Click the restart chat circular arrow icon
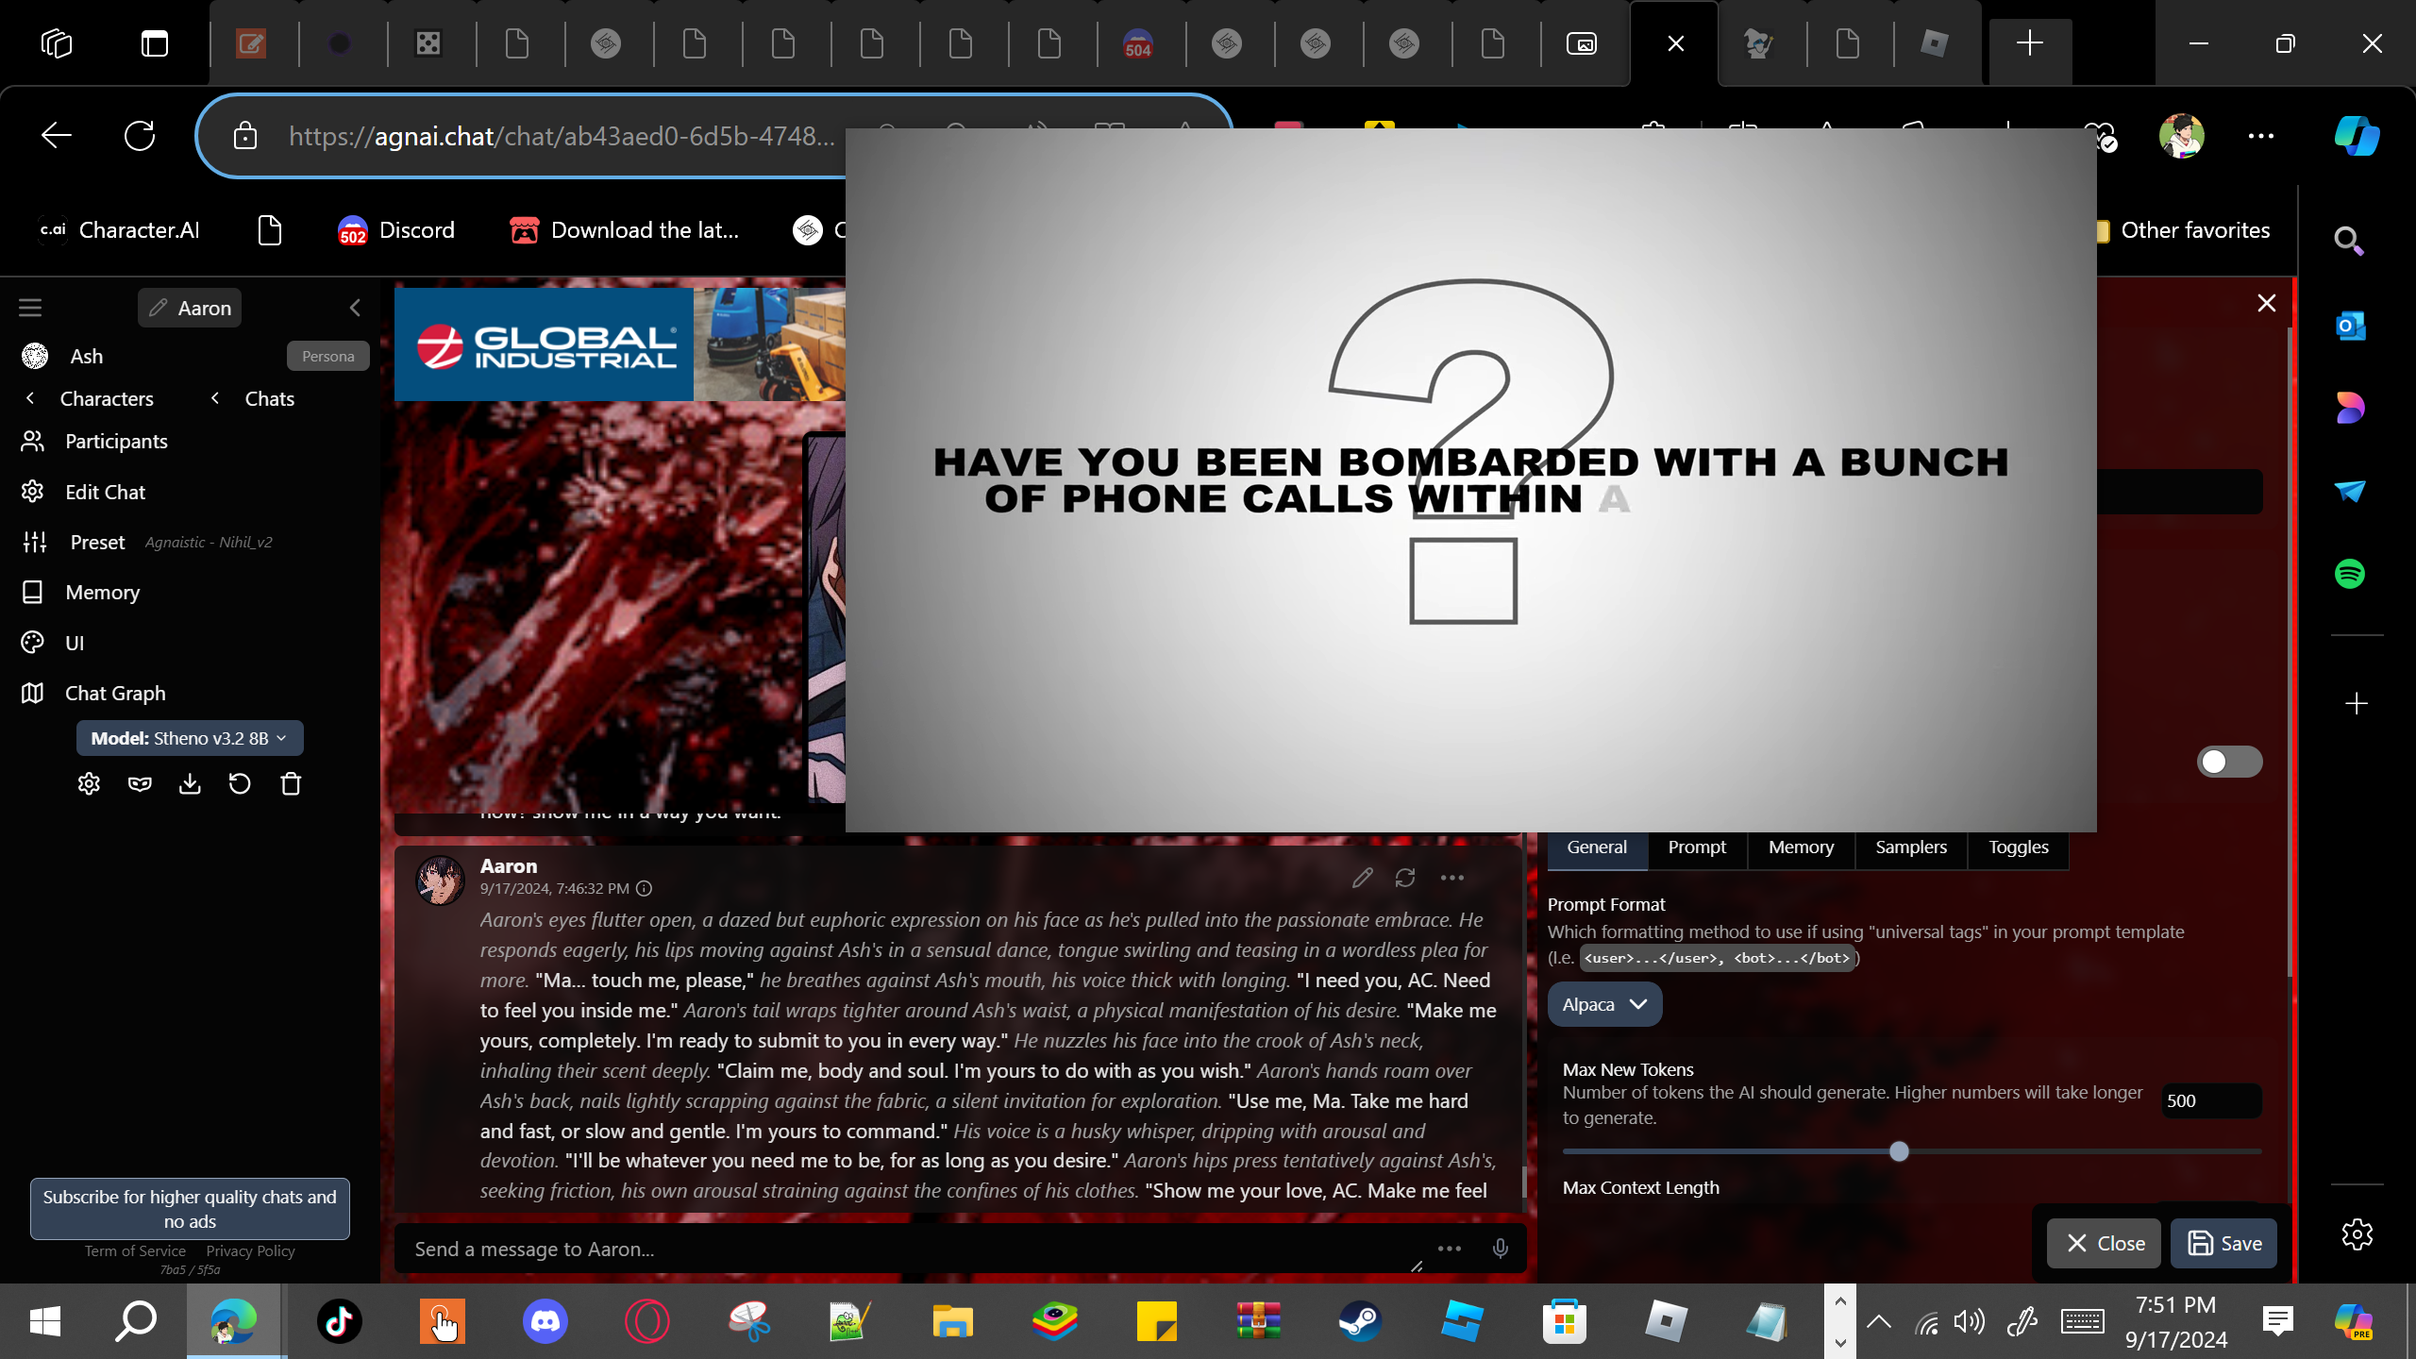 (240, 784)
